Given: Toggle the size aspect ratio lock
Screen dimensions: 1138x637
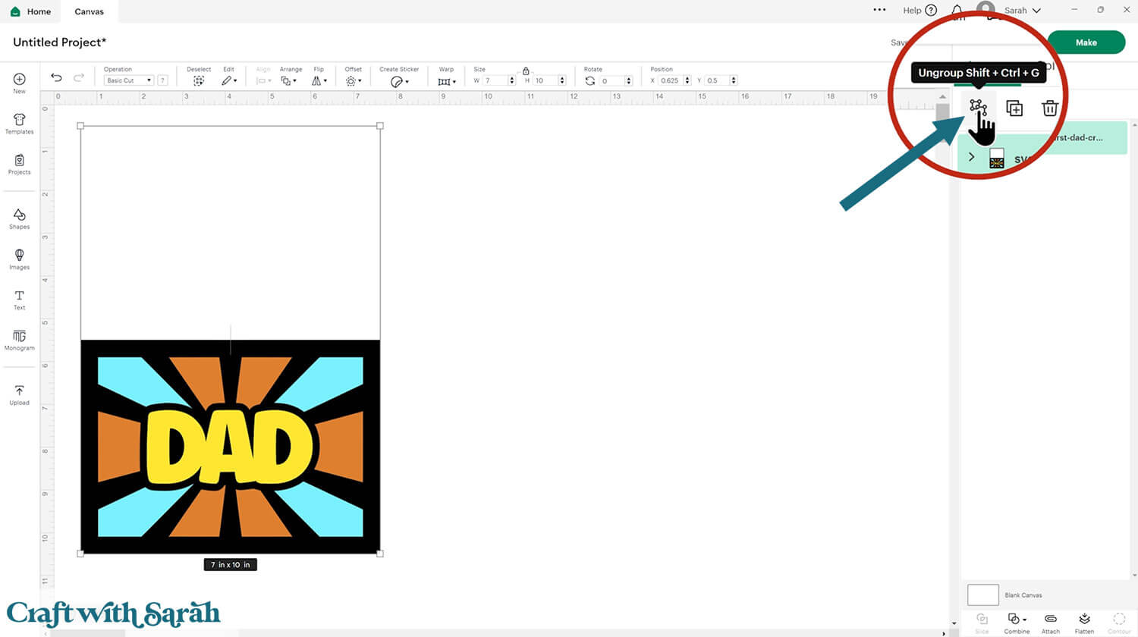Looking at the screenshot, I should point(526,71).
